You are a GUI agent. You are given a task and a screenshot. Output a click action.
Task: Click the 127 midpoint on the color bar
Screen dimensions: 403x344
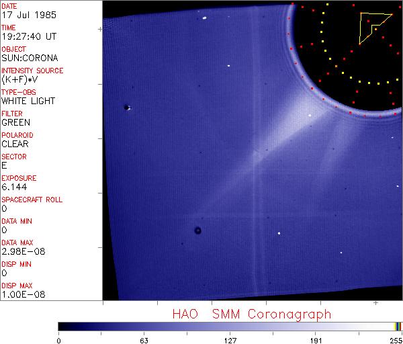pos(230,327)
